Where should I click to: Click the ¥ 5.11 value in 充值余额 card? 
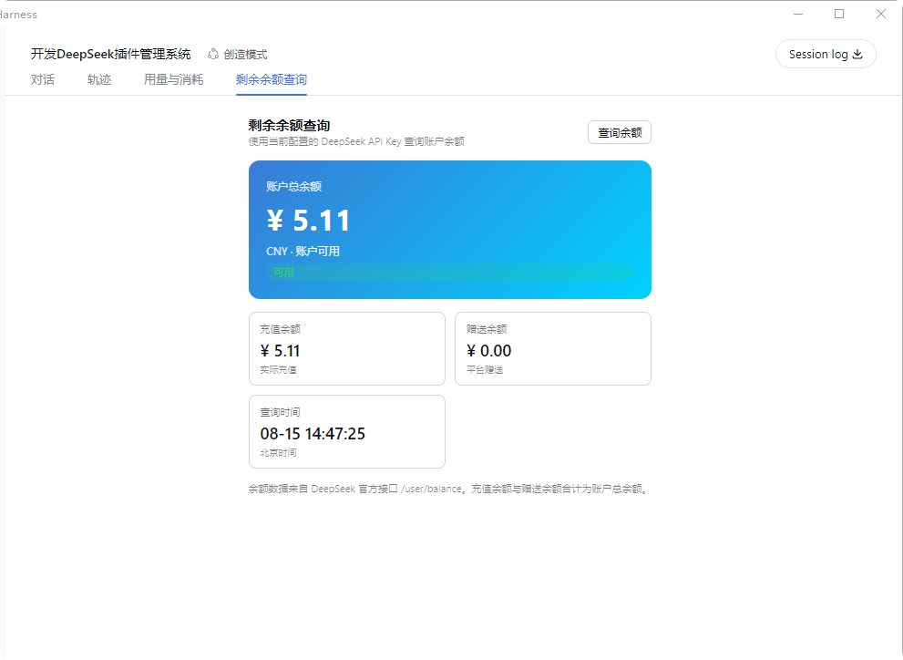click(281, 351)
